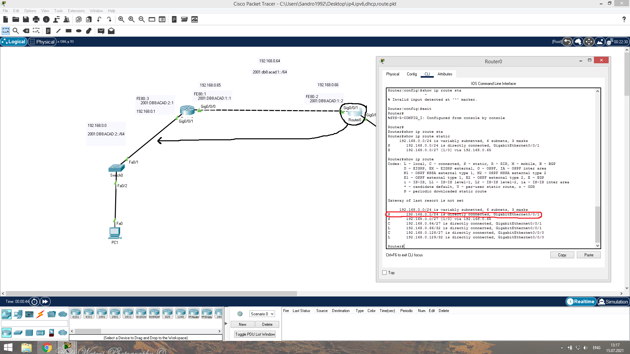
Task: Expand the PDU list panel arrow
Action: tap(226, 324)
